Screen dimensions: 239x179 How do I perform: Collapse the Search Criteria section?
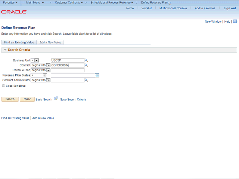point(5,50)
